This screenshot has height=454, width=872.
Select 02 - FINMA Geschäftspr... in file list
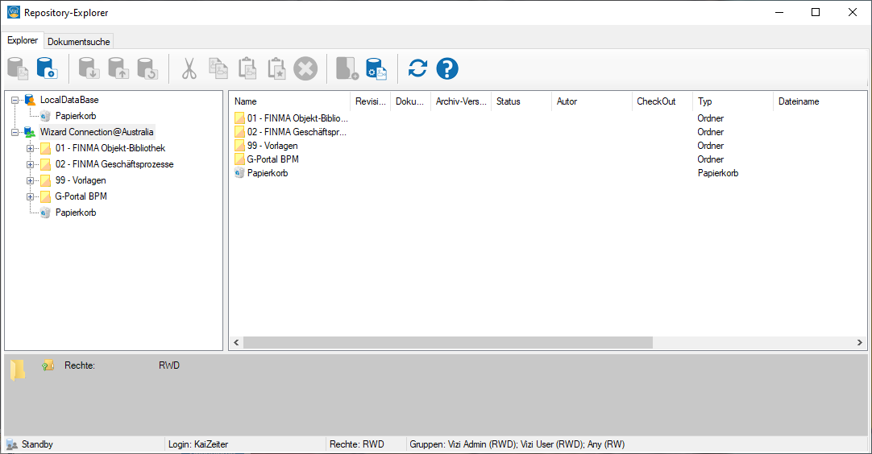(x=297, y=132)
